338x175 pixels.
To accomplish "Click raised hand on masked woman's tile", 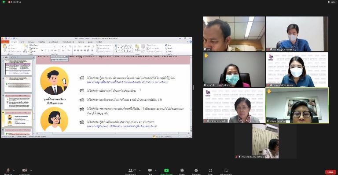I will click(206, 56).
